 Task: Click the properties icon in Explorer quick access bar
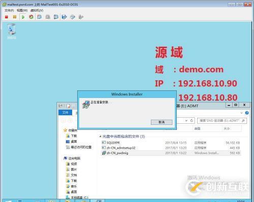point(68,106)
